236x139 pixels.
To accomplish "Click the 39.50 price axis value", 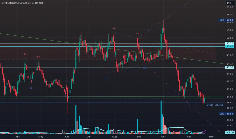I will pyautogui.click(x=229, y=97).
